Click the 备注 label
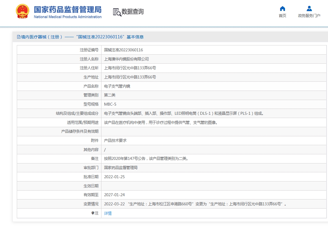Viewport: 328px width, 226px height. tap(95, 159)
